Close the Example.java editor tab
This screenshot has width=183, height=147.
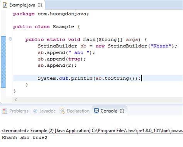pos(40,5)
